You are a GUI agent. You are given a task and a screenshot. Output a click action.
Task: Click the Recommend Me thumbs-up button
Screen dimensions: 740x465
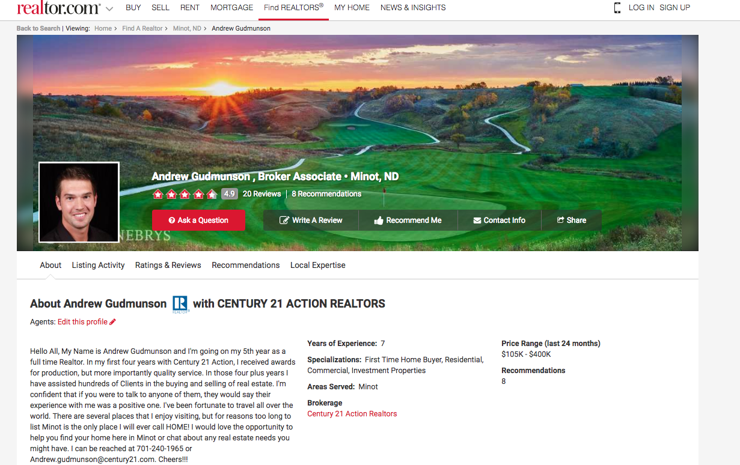[408, 220]
